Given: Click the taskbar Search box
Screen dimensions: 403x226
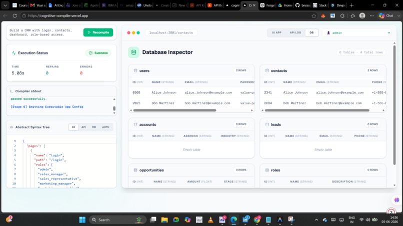Looking at the screenshot, I should coord(117,220).
